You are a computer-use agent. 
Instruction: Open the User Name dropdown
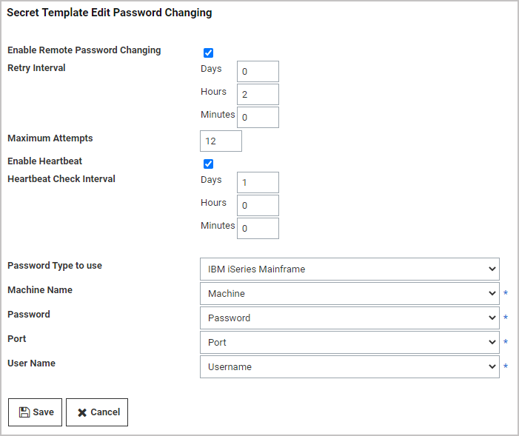pos(349,367)
